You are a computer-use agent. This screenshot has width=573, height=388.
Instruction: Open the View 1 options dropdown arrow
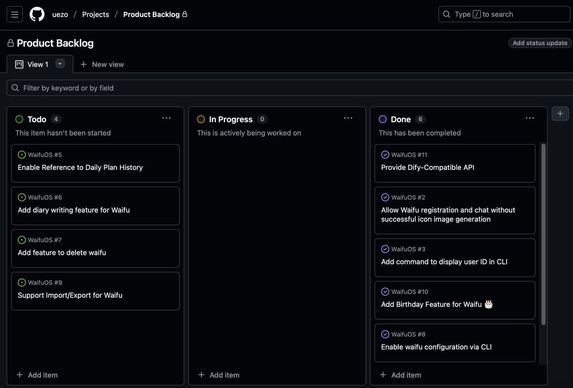tap(60, 64)
